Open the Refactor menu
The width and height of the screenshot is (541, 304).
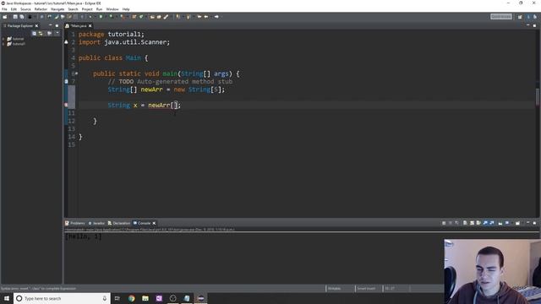pyautogui.click(x=41, y=9)
